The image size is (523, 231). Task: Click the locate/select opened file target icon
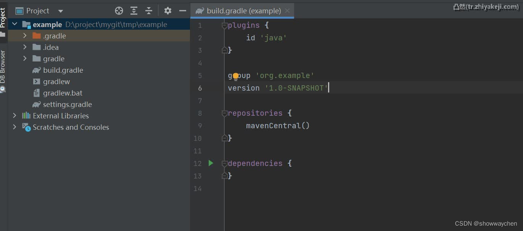point(119,11)
